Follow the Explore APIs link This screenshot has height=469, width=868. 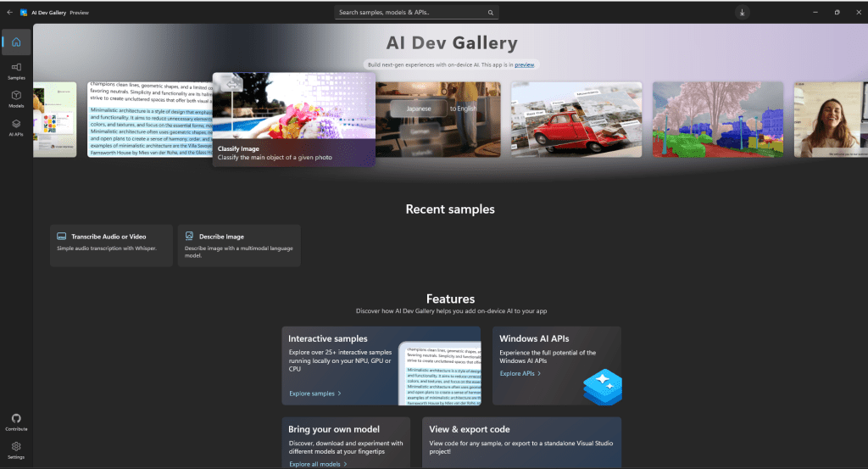click(520, 373)
